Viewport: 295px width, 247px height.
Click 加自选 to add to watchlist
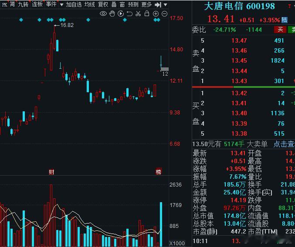[74, 4]
